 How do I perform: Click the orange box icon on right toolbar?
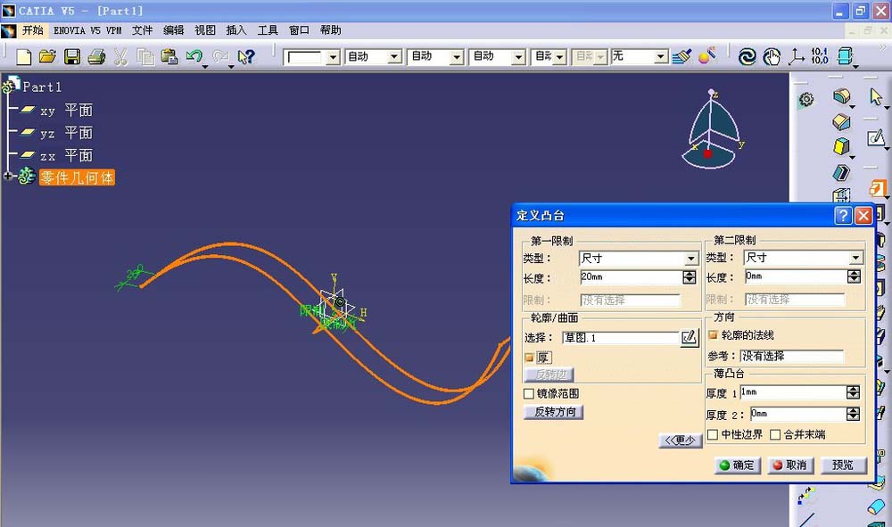[878, 188]
